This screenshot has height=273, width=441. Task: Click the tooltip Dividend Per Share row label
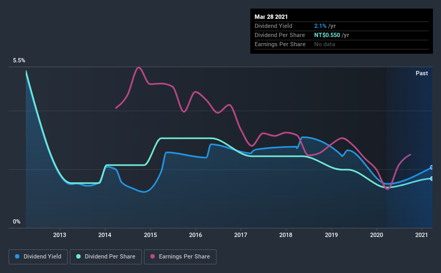pyautogui.click(x=279, y=35)
